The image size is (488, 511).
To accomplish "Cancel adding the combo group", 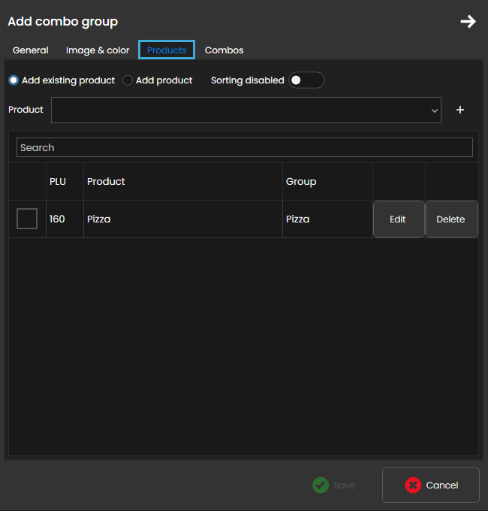I will [431, 485].
